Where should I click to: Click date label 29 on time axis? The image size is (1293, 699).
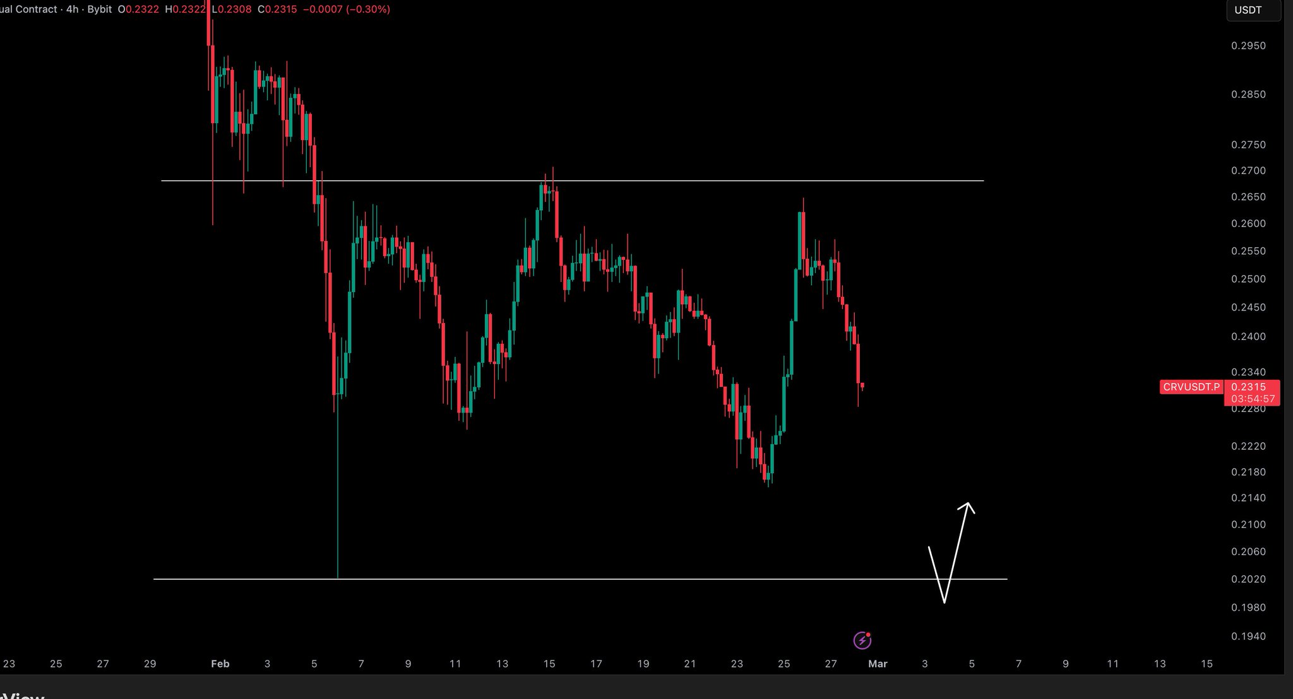150,664
